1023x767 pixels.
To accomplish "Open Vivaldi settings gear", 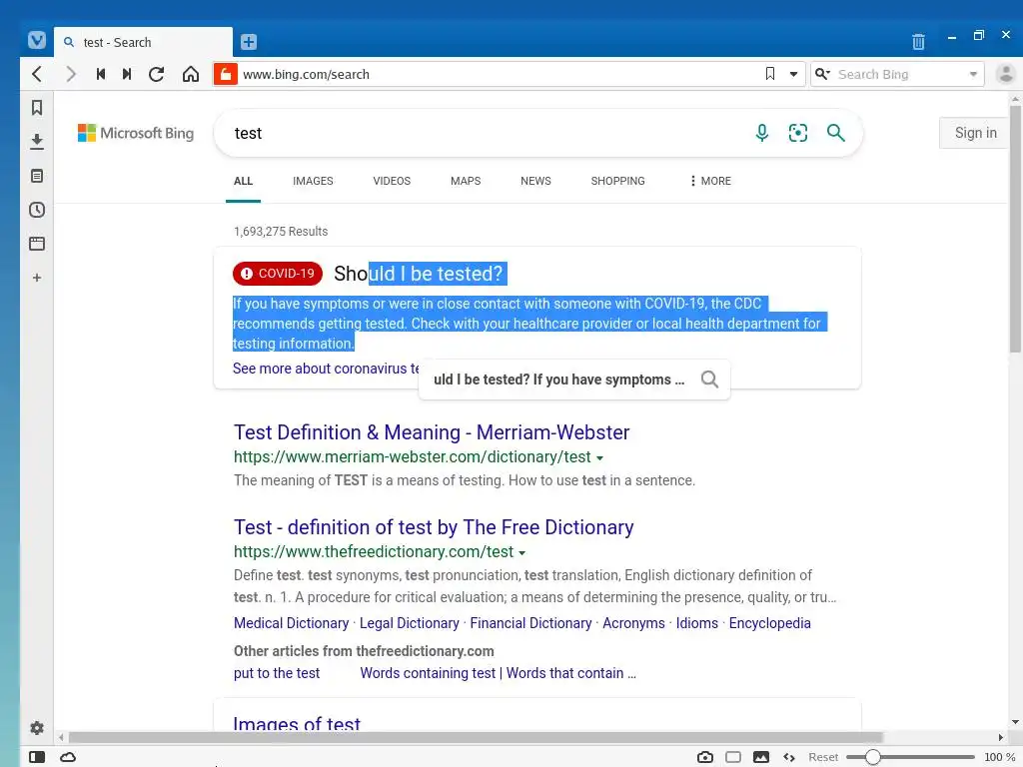I will (x=37, y=728).
